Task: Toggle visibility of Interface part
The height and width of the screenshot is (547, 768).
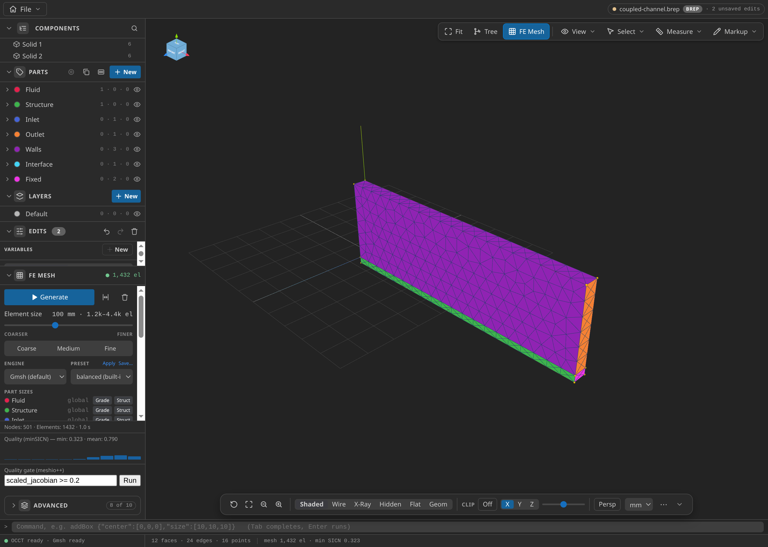Action: coord(137,164)
